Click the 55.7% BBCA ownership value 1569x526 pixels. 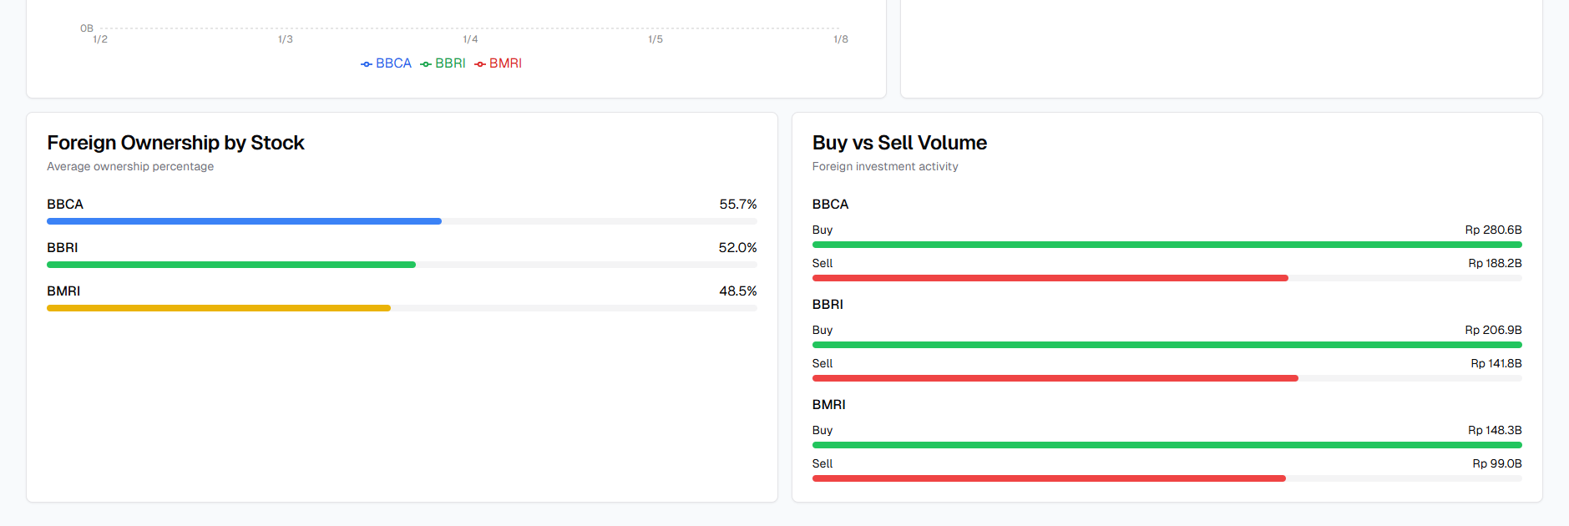[x=738, y=205]
